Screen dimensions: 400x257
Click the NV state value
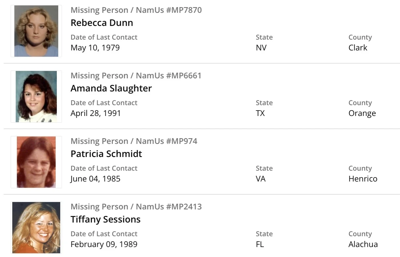[x=261, y=48]
